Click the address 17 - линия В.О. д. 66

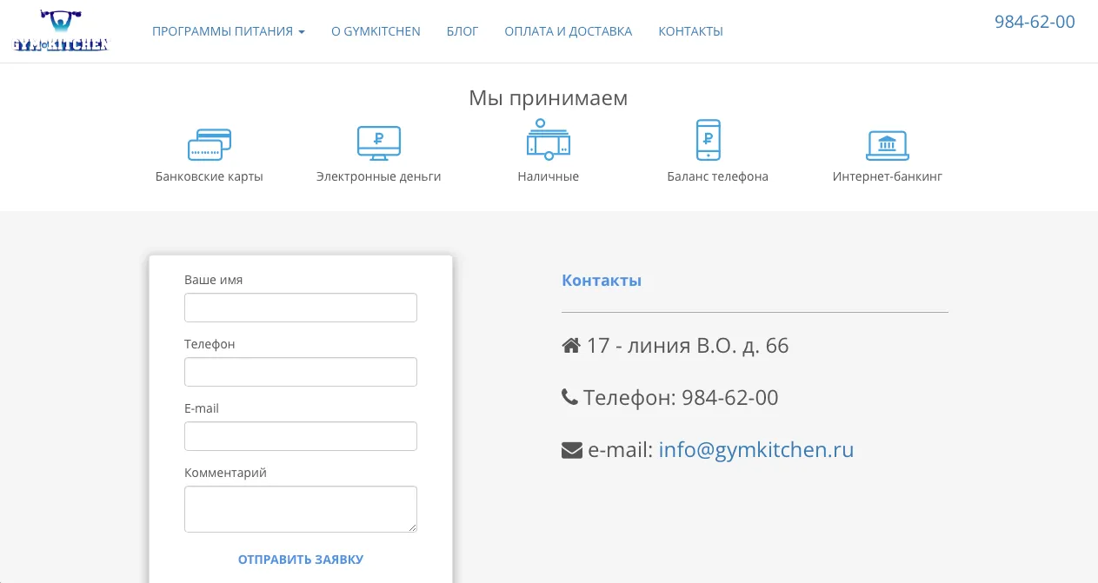(688, 346)
